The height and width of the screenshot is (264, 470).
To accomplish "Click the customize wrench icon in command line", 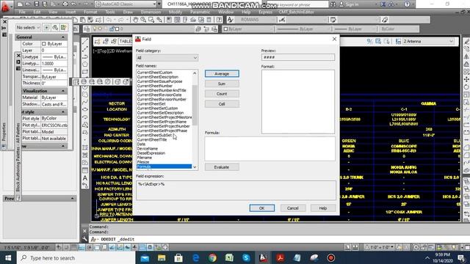I will [x=85, y=239].
